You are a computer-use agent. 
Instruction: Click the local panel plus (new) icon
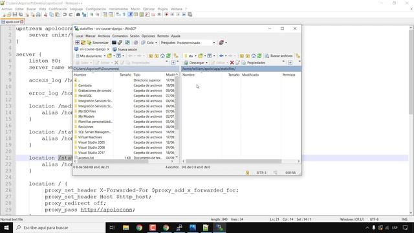(x=173, y=63)
